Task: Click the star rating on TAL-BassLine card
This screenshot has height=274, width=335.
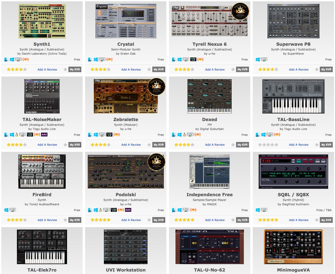Action: tap(268, 145)
